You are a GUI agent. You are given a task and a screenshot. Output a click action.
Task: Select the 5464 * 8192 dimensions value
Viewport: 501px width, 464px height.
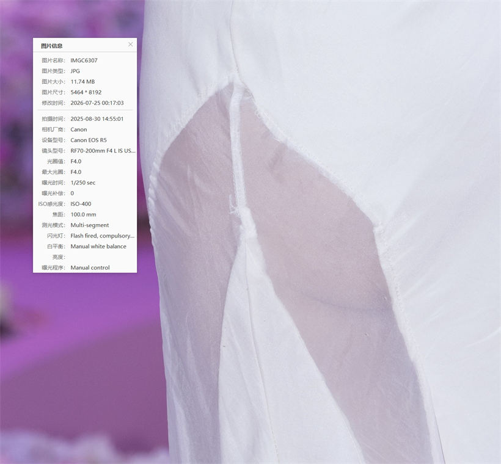coord(86,92)
